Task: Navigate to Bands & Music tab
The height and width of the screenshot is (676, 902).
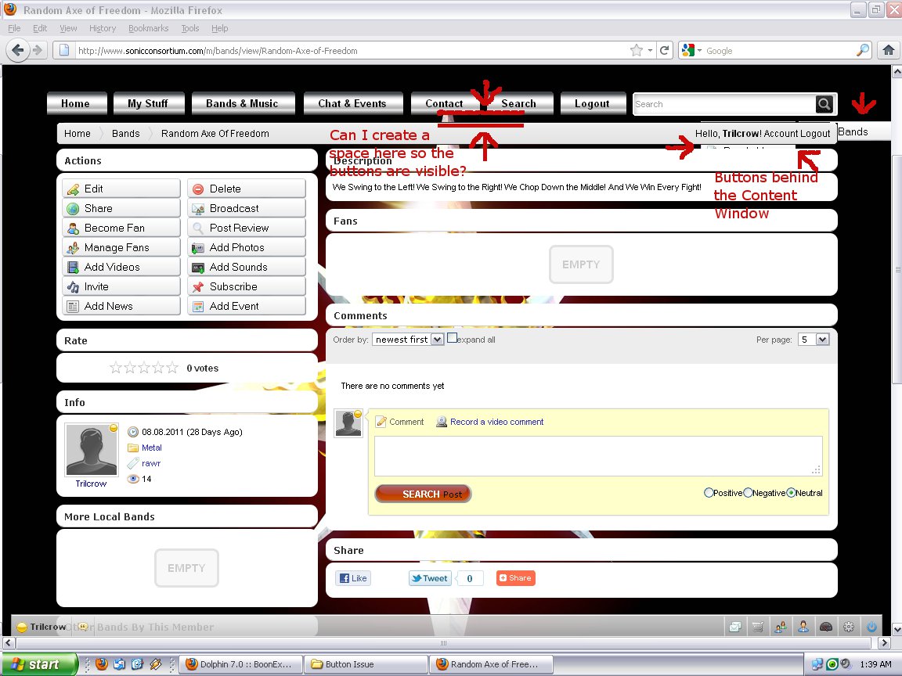Action: point(242,103)
